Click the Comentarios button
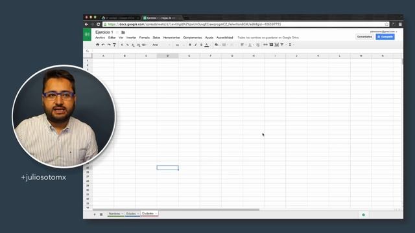The height and width of the screenshot is (233, 415). (x=364, y=37)
